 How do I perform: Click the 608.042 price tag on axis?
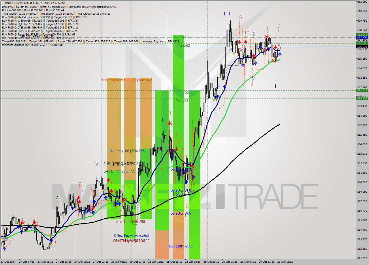(362, 35)
